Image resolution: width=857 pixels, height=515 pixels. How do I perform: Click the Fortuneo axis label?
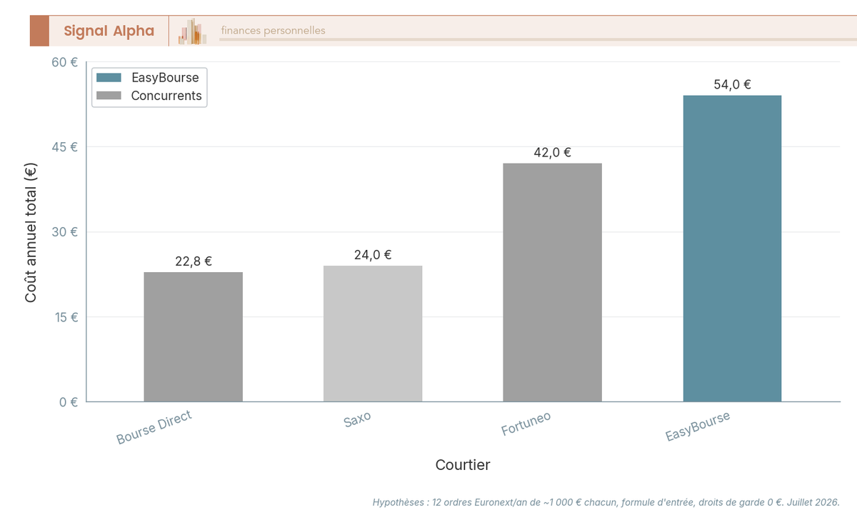click(x=526, y=423)
